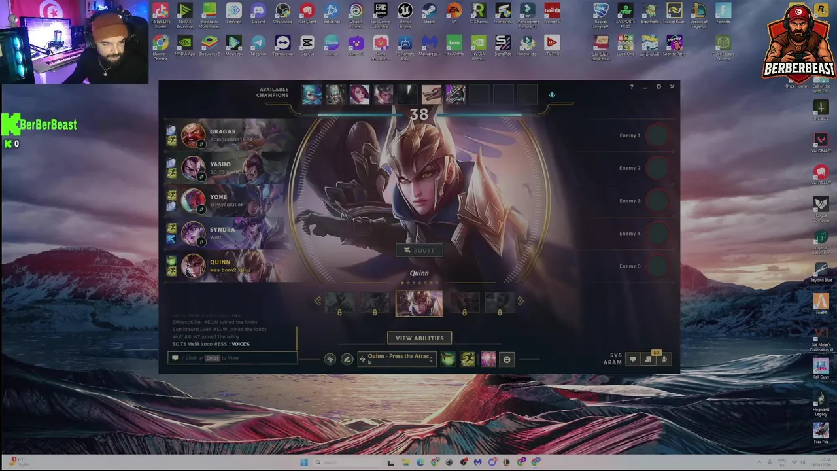Image resolution: width=837 pixels, height=471 pixels.
Task: Open CapCut desktop shortcut
Action: (x=307, y=45)
